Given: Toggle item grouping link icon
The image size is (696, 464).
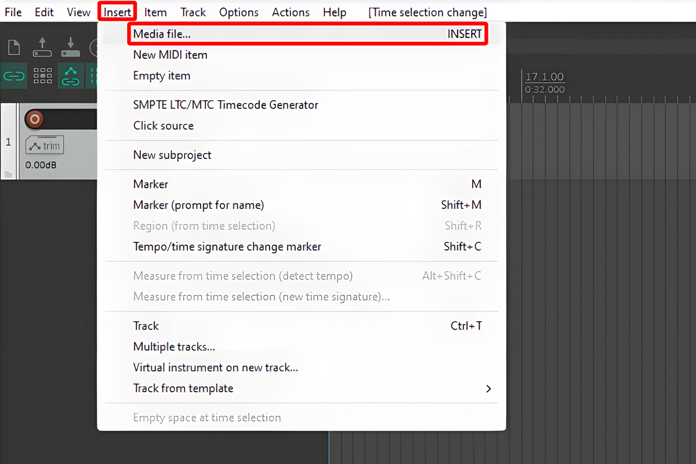Looking at the screenshot, I should coord(13,77).
